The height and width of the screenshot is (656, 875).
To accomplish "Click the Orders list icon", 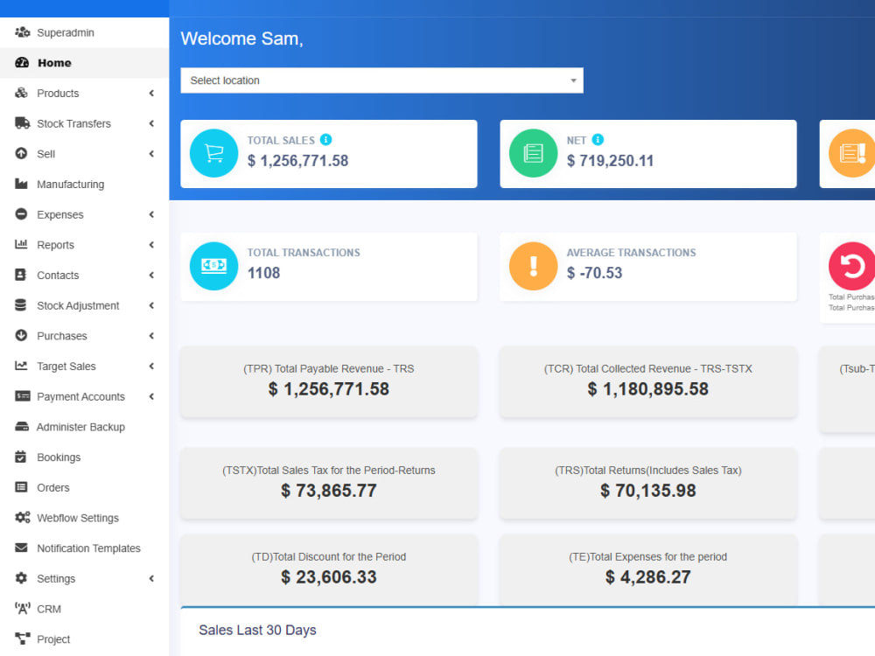I will coord(21,486).
